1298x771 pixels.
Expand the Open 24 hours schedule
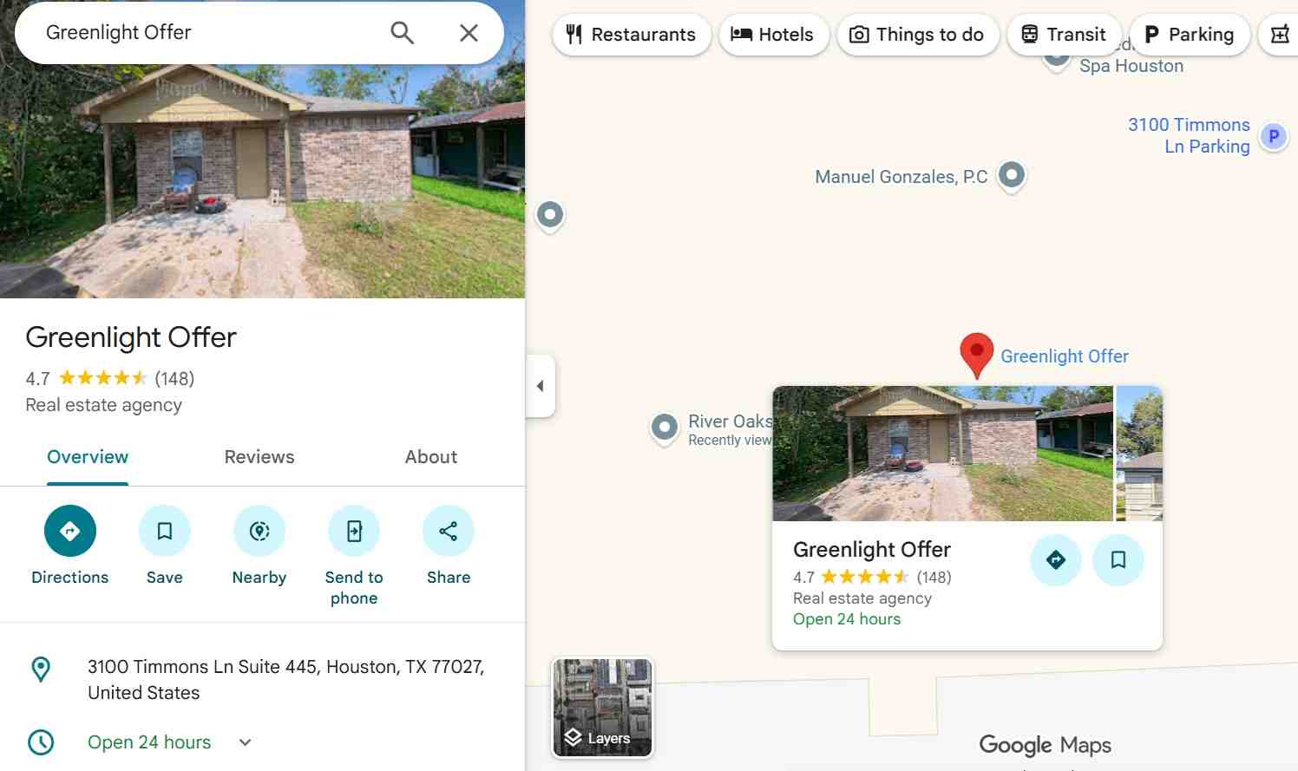[x=244, y=742]
